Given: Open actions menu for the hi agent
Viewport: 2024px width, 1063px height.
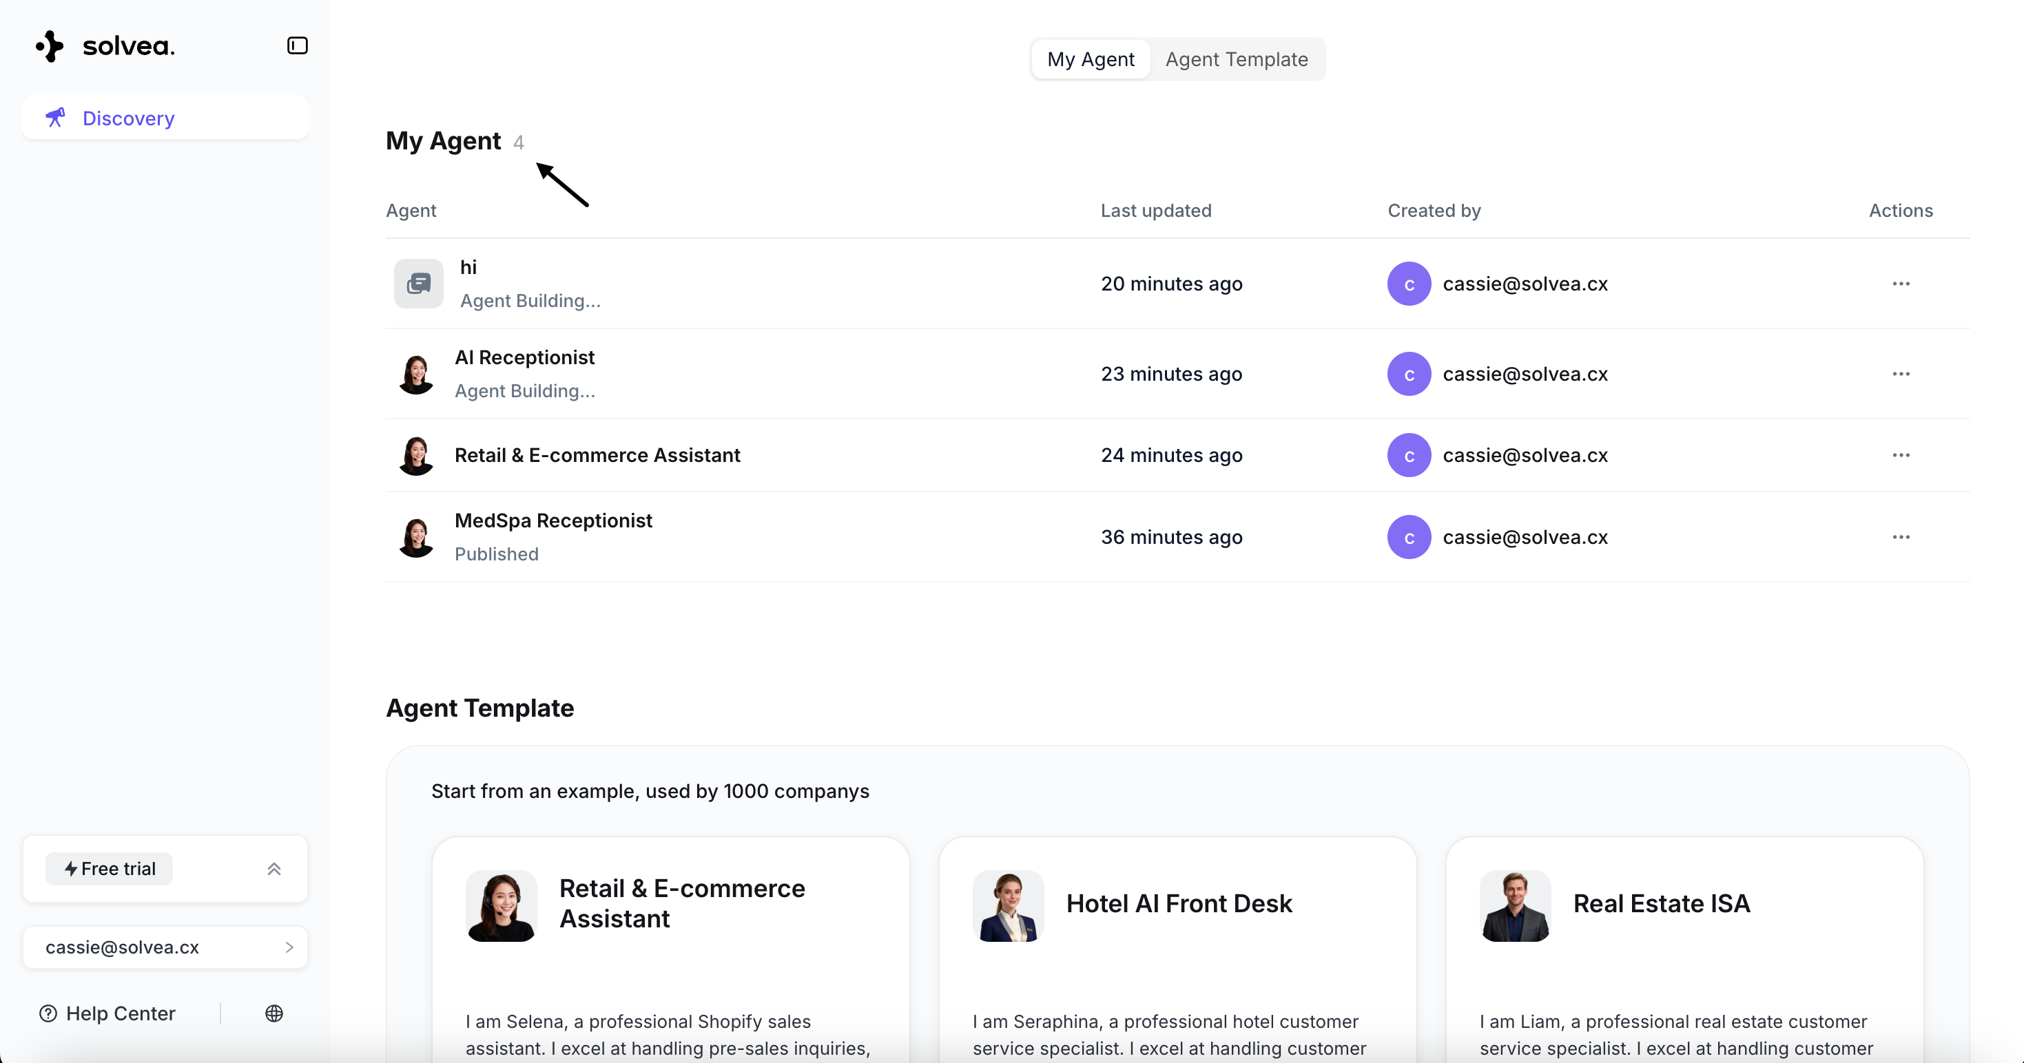Looking at the screenshot, I should pos(1900,284).
